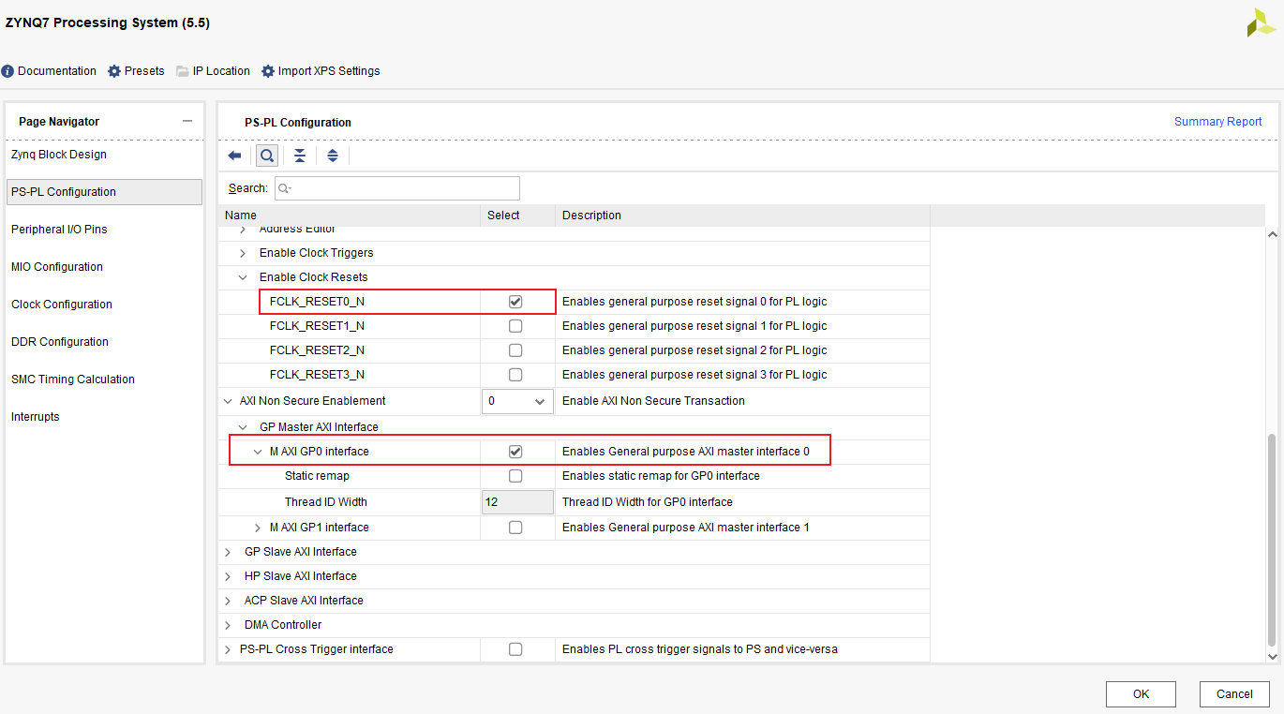Enable the FCLK_RESET3_N checkbox

pyautogui.click(x=515, y=375)
